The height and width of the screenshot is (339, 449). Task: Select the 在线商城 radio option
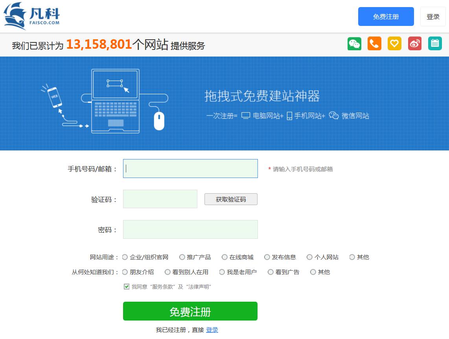coord(224,257)
